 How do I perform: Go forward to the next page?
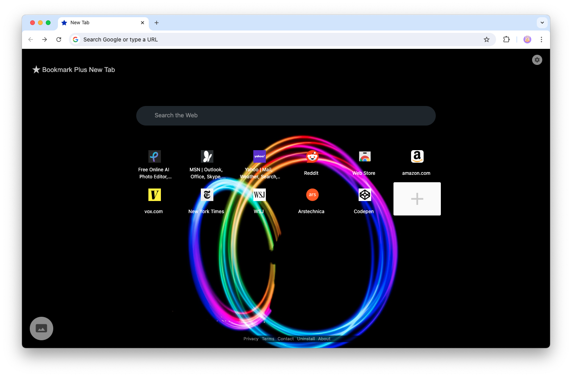point(45,39)
